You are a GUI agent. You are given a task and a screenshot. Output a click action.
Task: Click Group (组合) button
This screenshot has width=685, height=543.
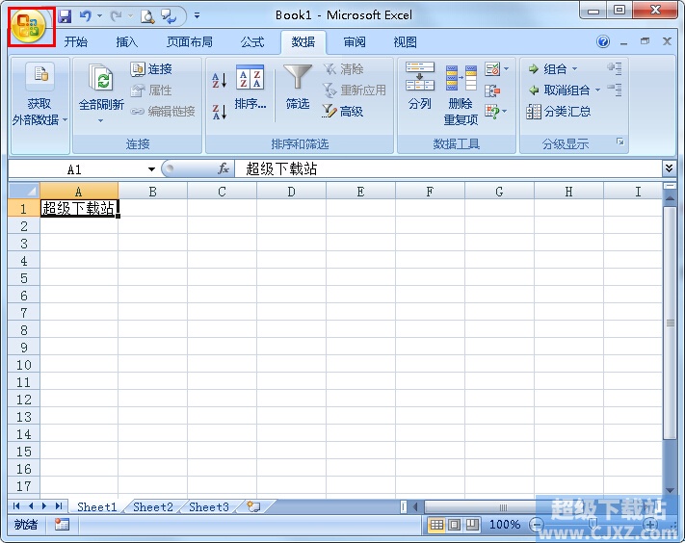(548, 69)
